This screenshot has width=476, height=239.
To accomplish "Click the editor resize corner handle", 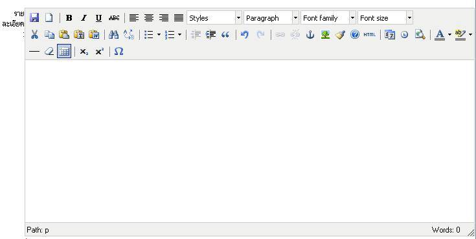I will [471, 233].
